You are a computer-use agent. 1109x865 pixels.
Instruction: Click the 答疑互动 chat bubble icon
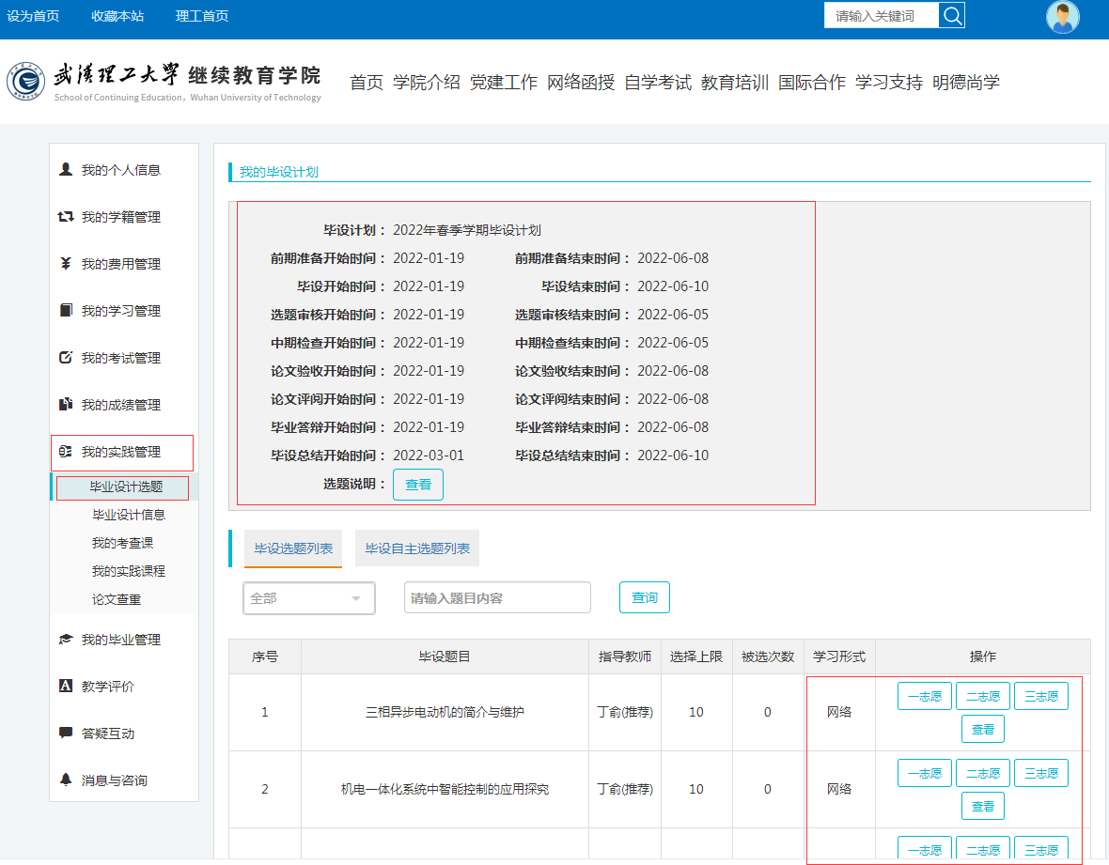pos(66,734)
